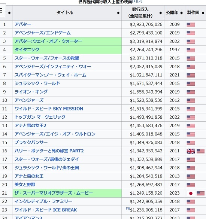Viewport: 206px width, 219px height.
Task: Open アナと雪の女王2 link
Action: [30, 125]
